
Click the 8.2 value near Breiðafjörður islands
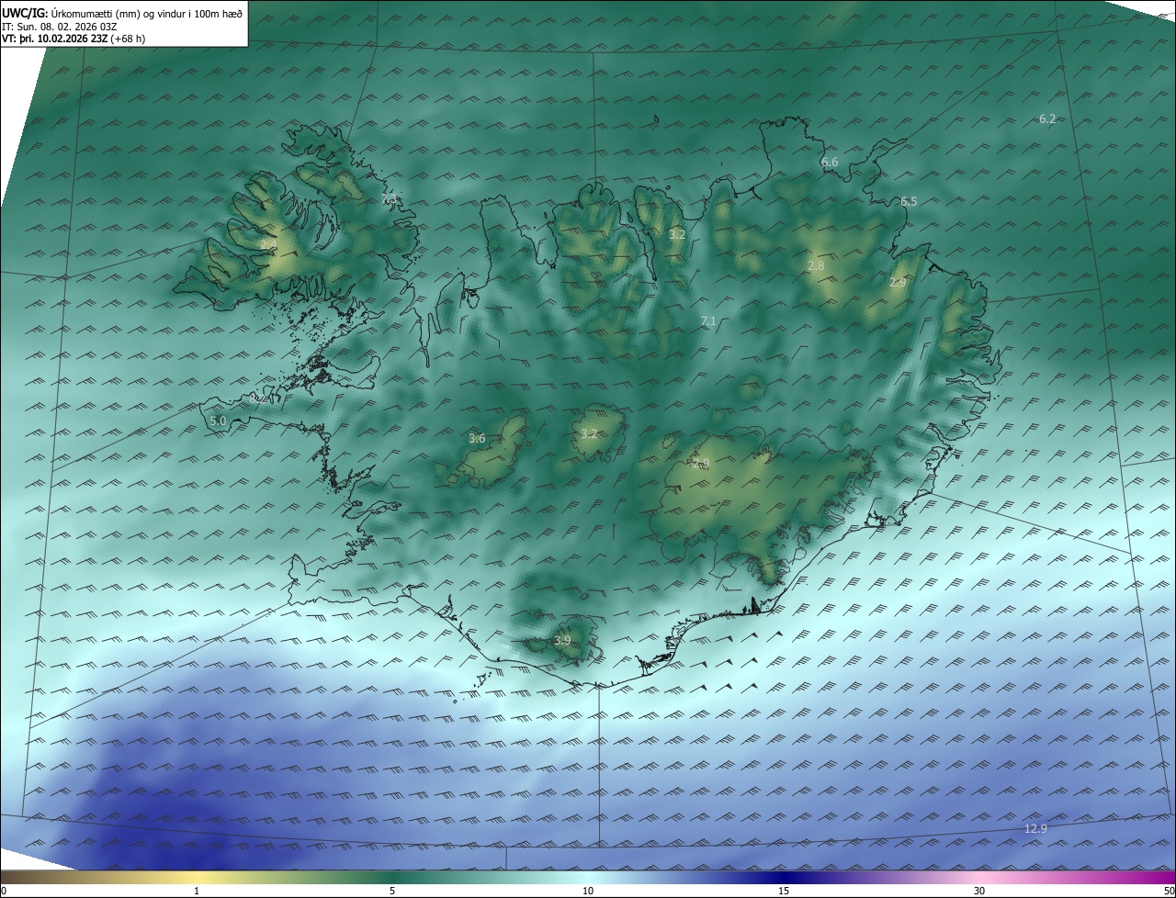258,399
